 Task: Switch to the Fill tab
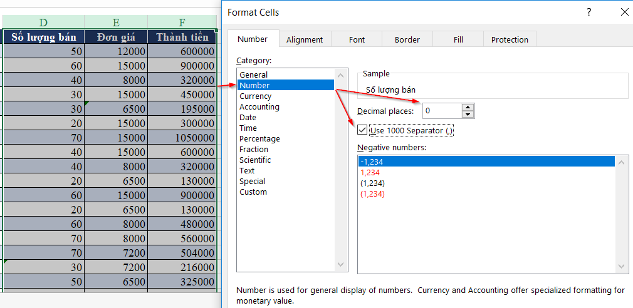458,39
